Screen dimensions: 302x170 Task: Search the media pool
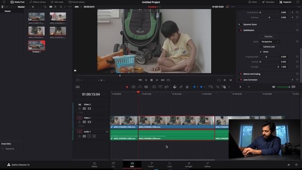tap(61, 7)
